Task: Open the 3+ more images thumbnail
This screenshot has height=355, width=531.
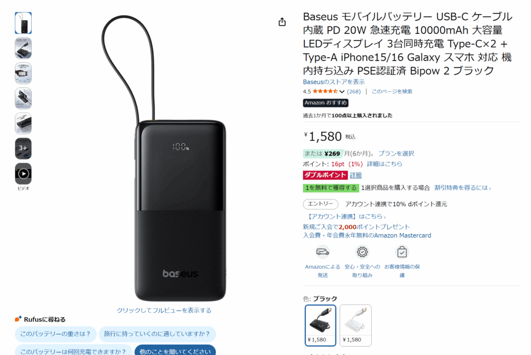Action: click(23, 148)
